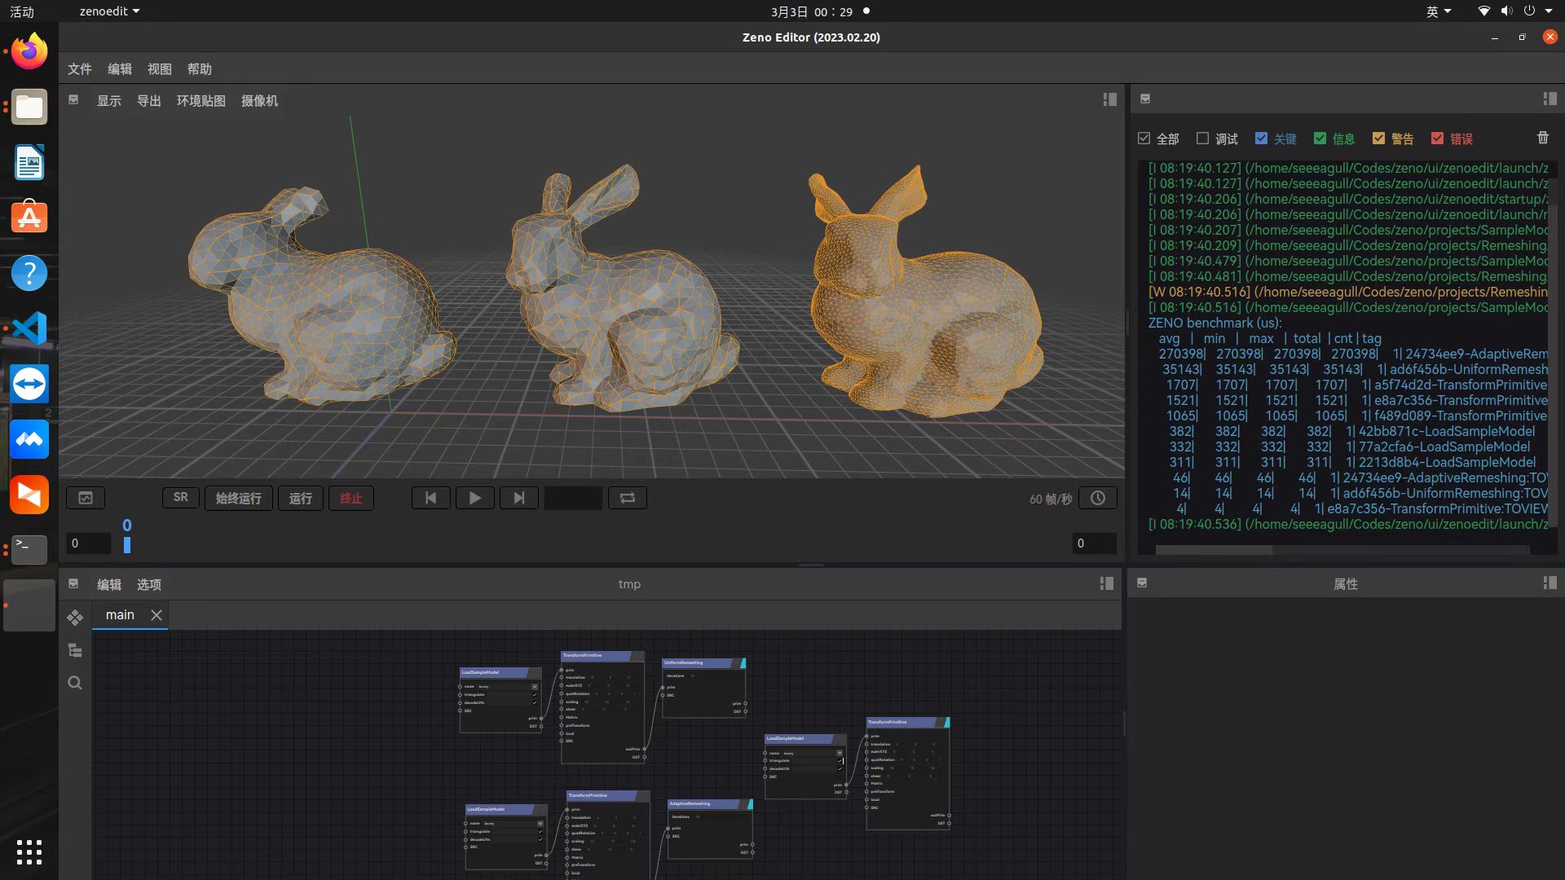Close the main graph tab
The height and width of the screenshot is (880, 1565).
tap(156, 615)
